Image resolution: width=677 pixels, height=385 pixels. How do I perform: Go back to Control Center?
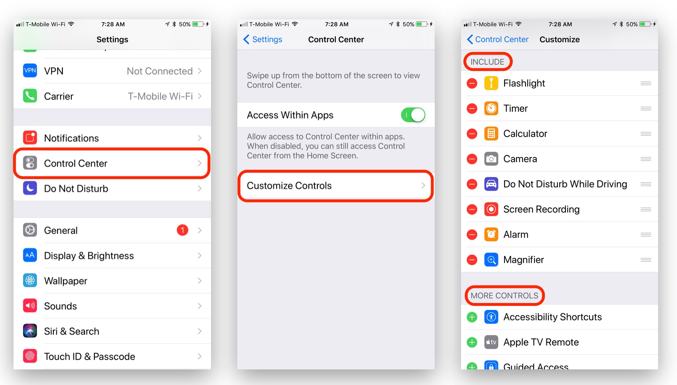[x=498, y=39]
